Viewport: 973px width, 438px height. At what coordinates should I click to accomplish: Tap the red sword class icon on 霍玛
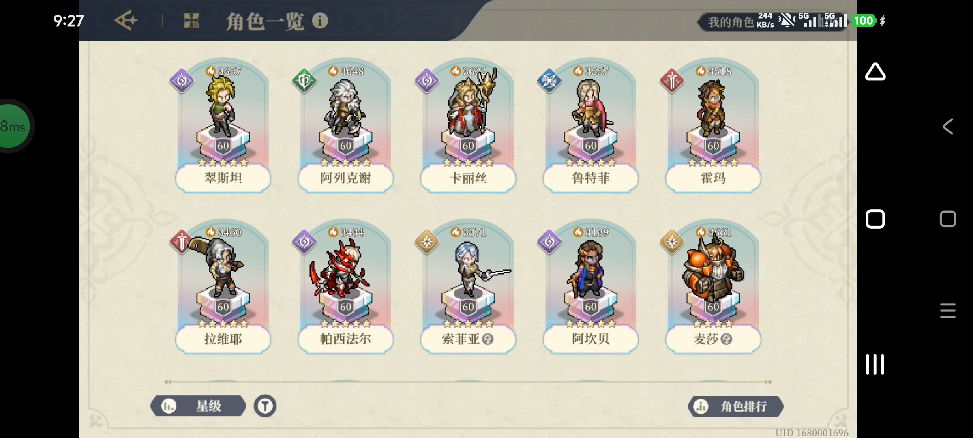coord(672,80)
